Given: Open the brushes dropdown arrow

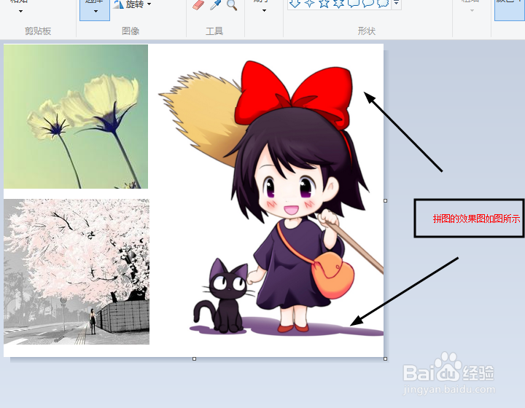Looking at the screenshot, I should pos(264,11).
